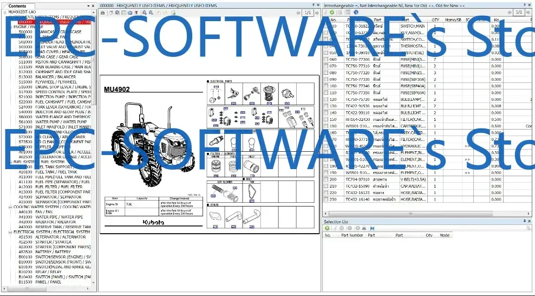The height and width of the screenshot is (296, 535).
Task: Select 515000 FLYWHEEL / FLYWHEEL entry
Action: 48,82
